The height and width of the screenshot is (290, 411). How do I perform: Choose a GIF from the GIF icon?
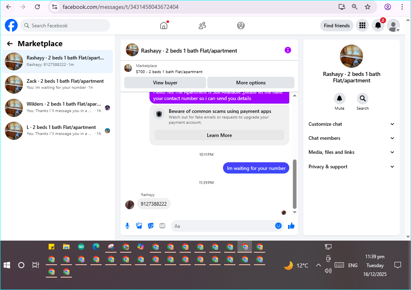tap(162, 226)
